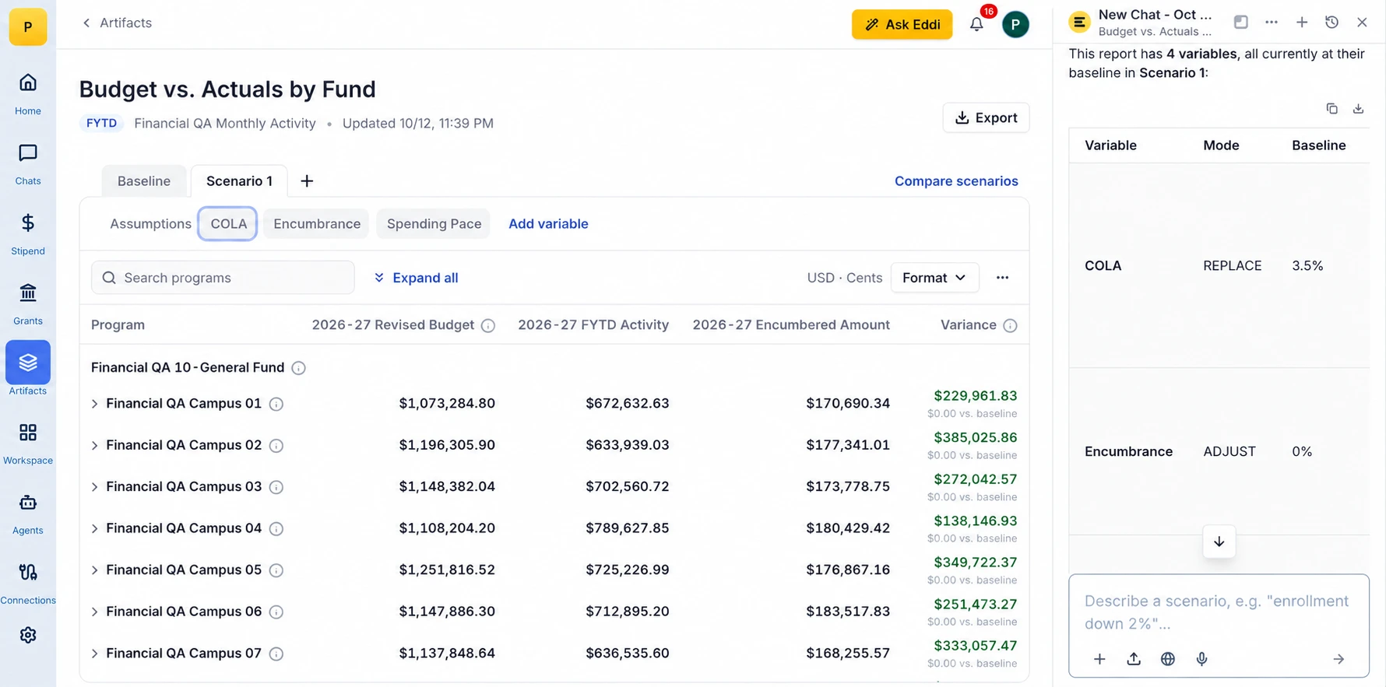Image resolution: width=1386 pixels, height=687 pixels.
Task: Open the settings gear in sidebar
Action: click(x=28, y=635)
